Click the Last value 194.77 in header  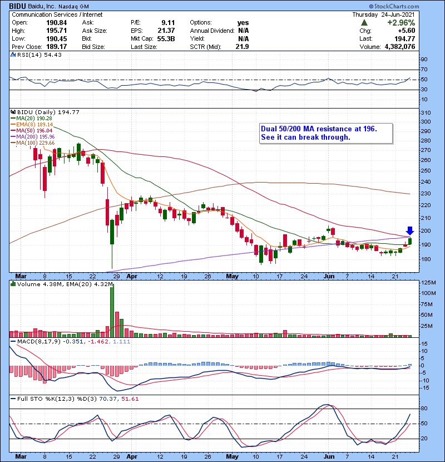[x=405, y=39]
